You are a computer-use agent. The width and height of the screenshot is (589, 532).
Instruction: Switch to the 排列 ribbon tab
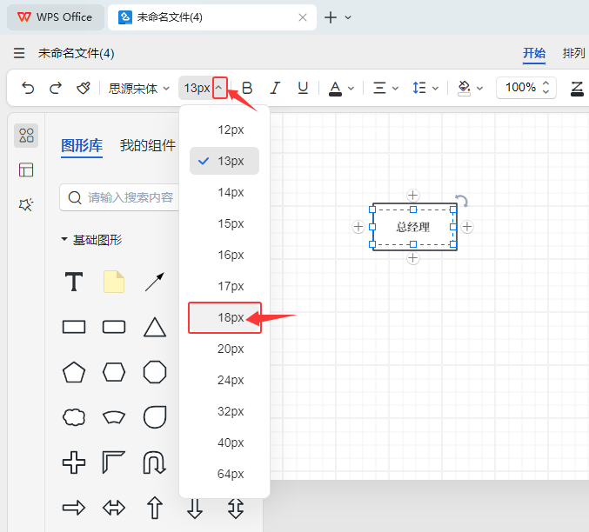[573, 53]
